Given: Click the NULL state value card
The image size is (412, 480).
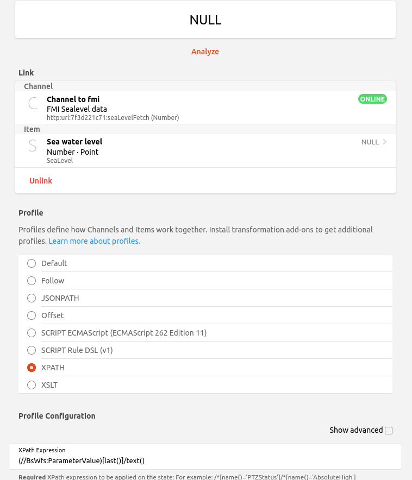Looking at the screenshot, I should point(205,20).
